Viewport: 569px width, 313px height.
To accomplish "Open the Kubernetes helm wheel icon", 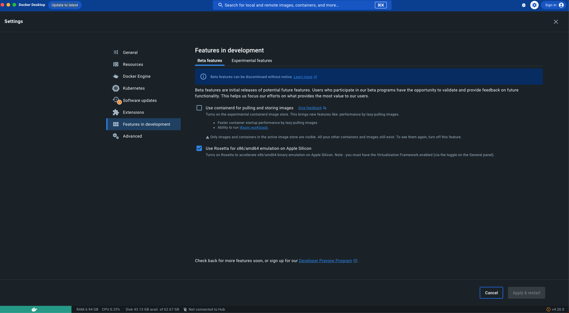I will [x=116, y=88].
